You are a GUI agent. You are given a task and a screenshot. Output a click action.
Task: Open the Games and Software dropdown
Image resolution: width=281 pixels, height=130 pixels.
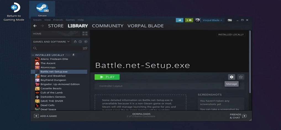pos(51,42)
